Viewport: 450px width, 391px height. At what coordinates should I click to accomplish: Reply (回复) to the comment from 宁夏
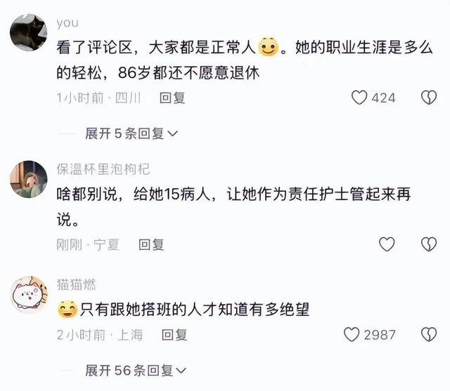[x=151, y=245]
